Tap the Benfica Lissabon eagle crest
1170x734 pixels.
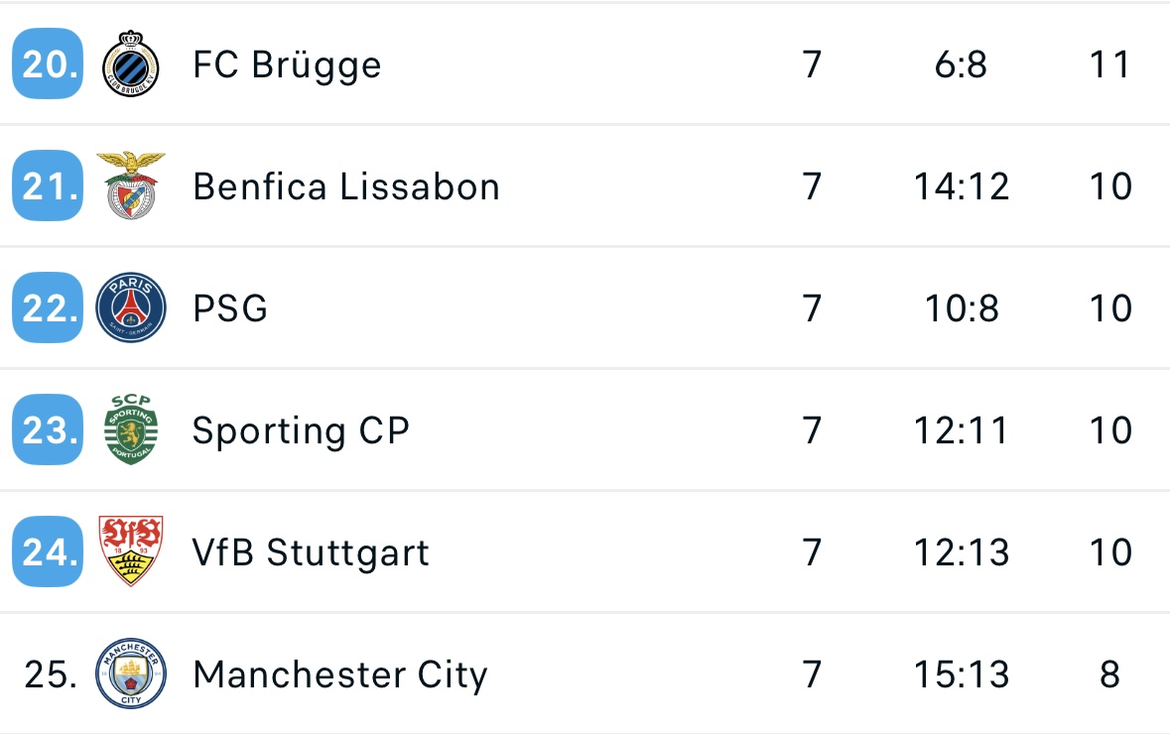coord(131,185)
